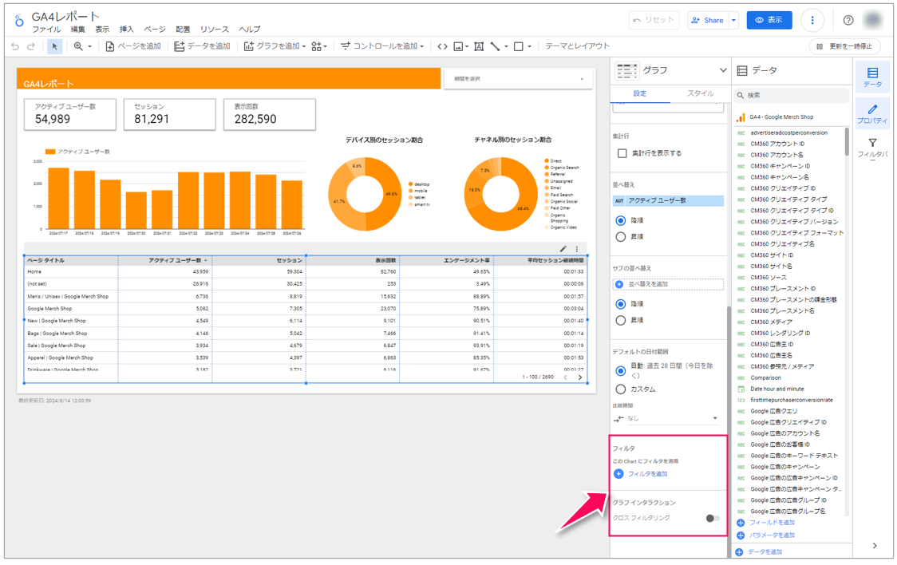The height and width of the screenshot is (565, 897).
Task: Go to previous table page arrow
Action: (x=566, y=377)
